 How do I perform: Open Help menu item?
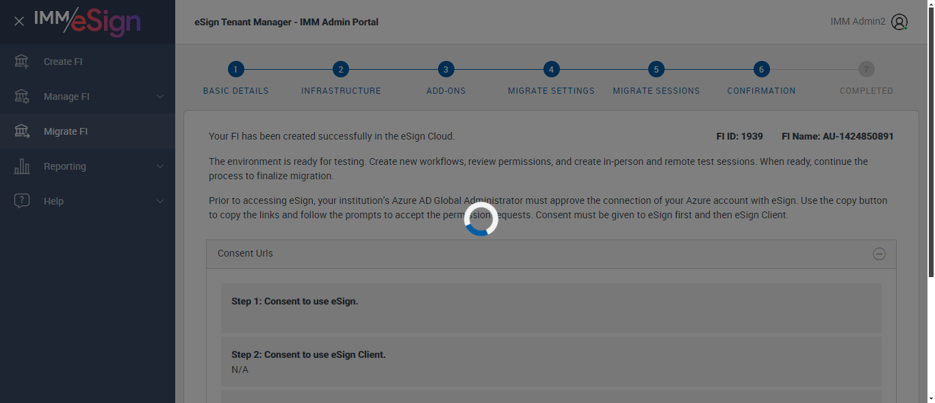click(88, 201)
